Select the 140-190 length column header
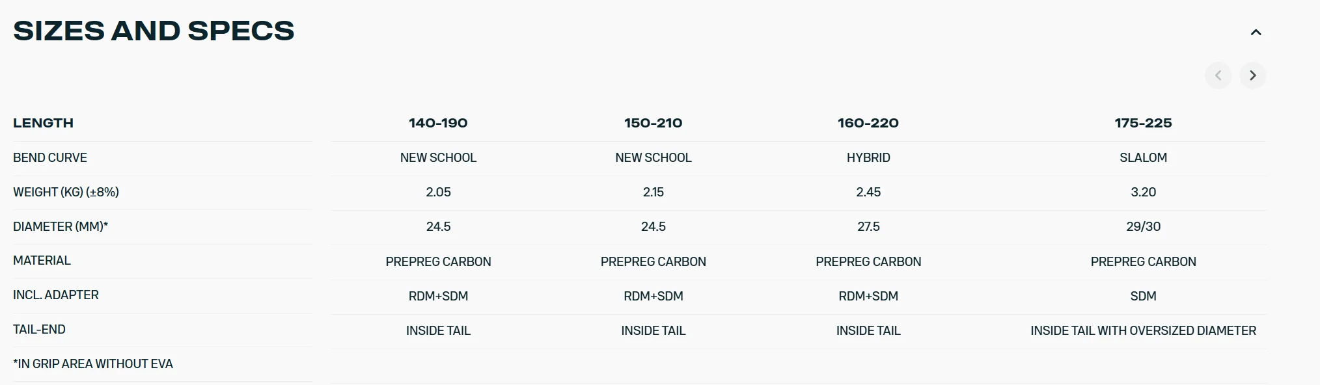Image resolution: width=1320 pixels, height=385 pixels. (x=438, y=123)
